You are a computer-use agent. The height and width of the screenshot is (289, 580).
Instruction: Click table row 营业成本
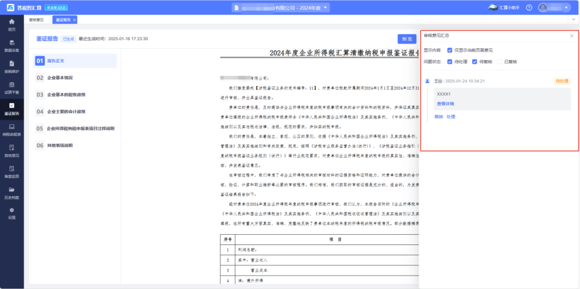[320, 270]
